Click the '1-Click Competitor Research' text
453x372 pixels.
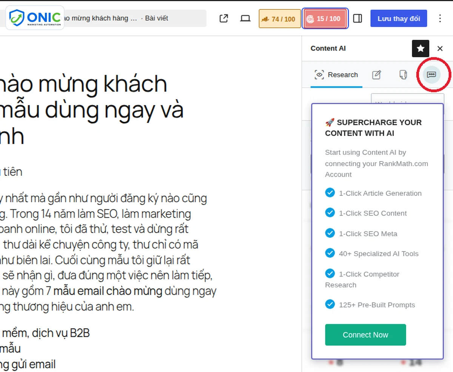(362, 279)
